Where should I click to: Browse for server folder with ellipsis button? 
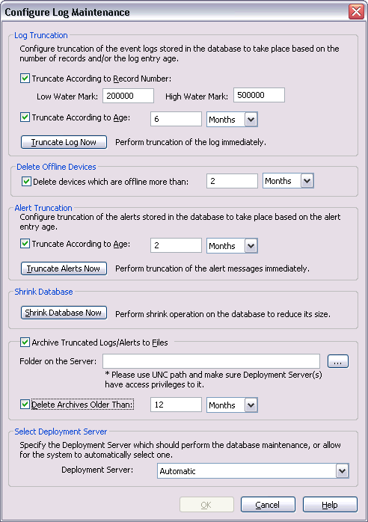(338, 361)
